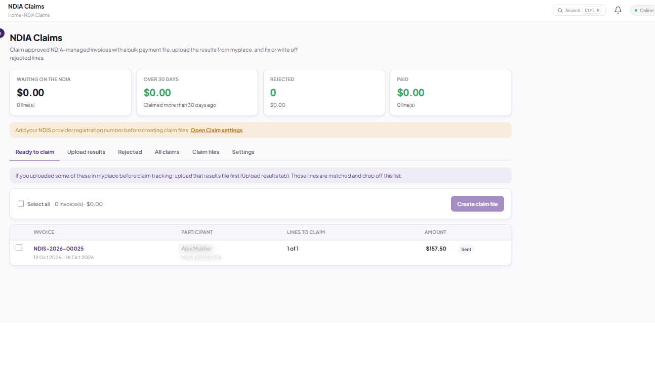The image size is (655, 367).
Task: Click the Ctrl K shortcut hint
Action: 592,10
